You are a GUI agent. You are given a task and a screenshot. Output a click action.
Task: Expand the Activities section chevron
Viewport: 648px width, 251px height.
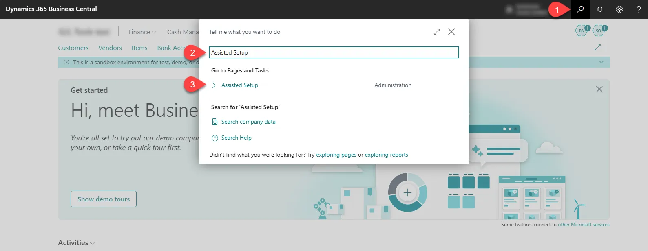(93, 243)
